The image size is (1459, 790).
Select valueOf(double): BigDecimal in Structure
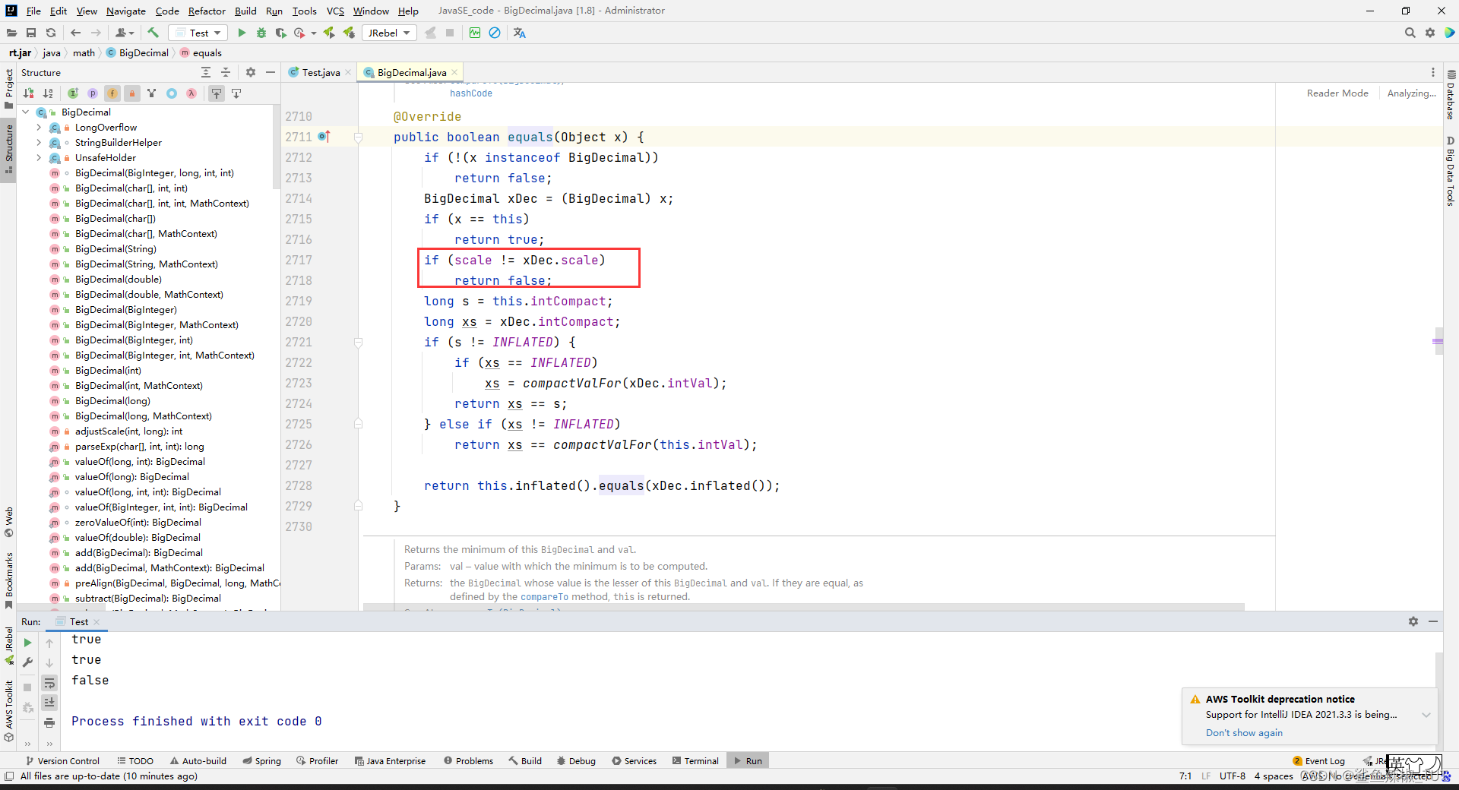tap(138, 537)
